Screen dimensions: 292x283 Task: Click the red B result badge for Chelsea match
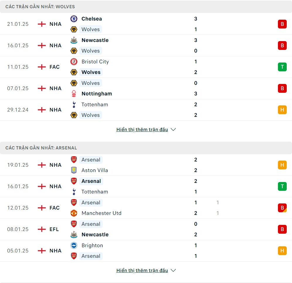pos(282,24)
